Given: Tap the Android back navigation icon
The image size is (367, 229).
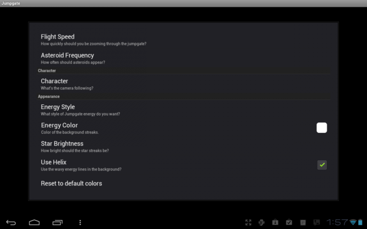Looking at the screenshot, I should click(11, 223).
